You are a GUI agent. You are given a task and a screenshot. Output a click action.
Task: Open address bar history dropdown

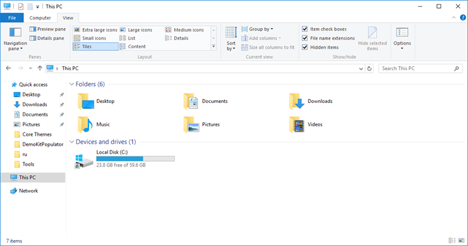pos(361,69)
